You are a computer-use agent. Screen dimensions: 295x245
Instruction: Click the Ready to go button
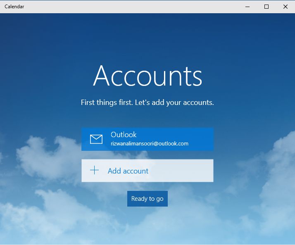(147, 199)
